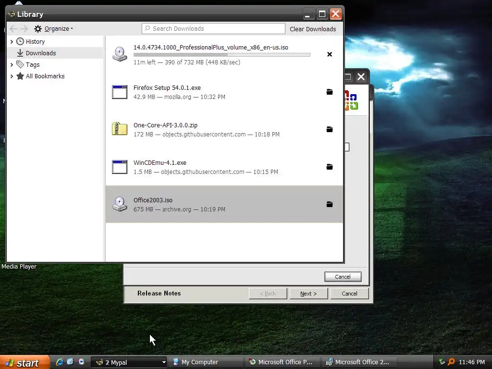Viewport: 492px width, 369px height.
Task: Expand the Tags tree node
Action: click(12, 65)
